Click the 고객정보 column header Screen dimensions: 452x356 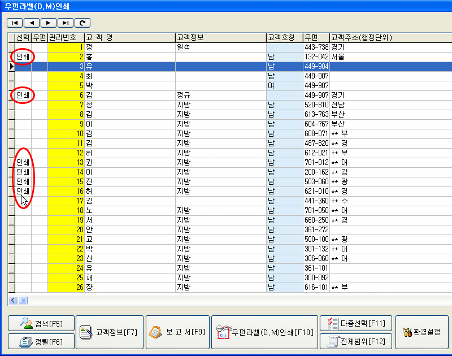pos(221,37)
